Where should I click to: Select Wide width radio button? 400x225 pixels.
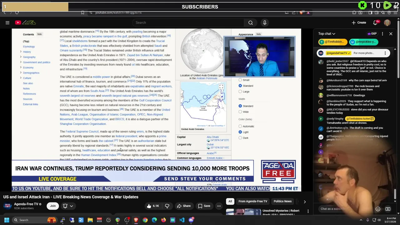coord(240,112)
